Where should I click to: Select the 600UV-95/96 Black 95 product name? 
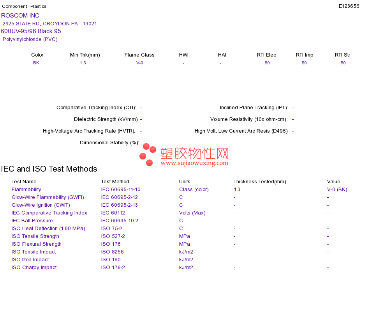coord(31,31)
